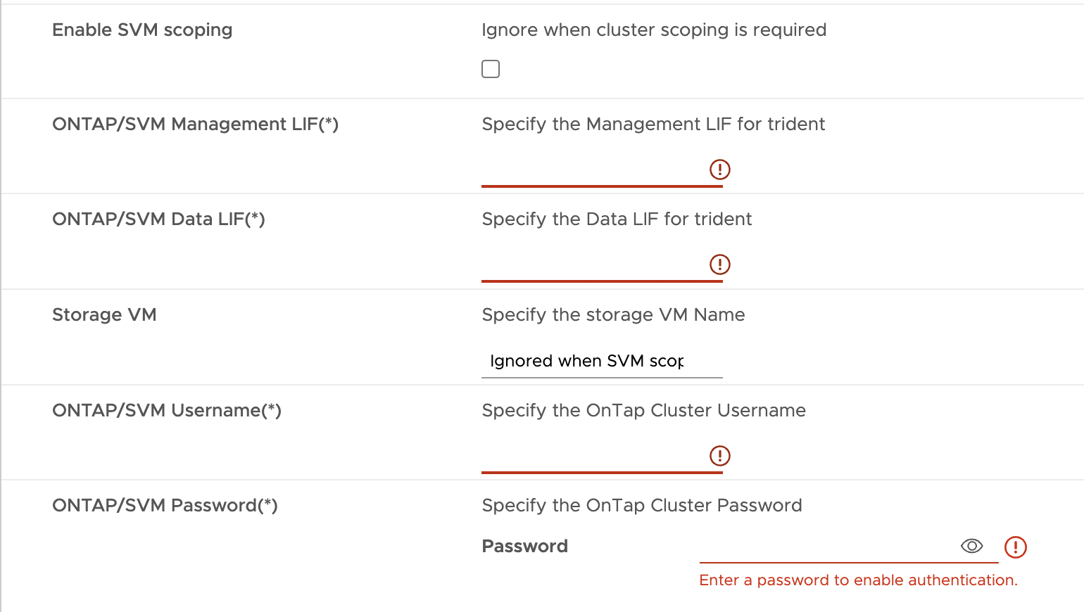Click the Management LIF error warning icon
Screen dimensions: 1084x612
[719, 170]
